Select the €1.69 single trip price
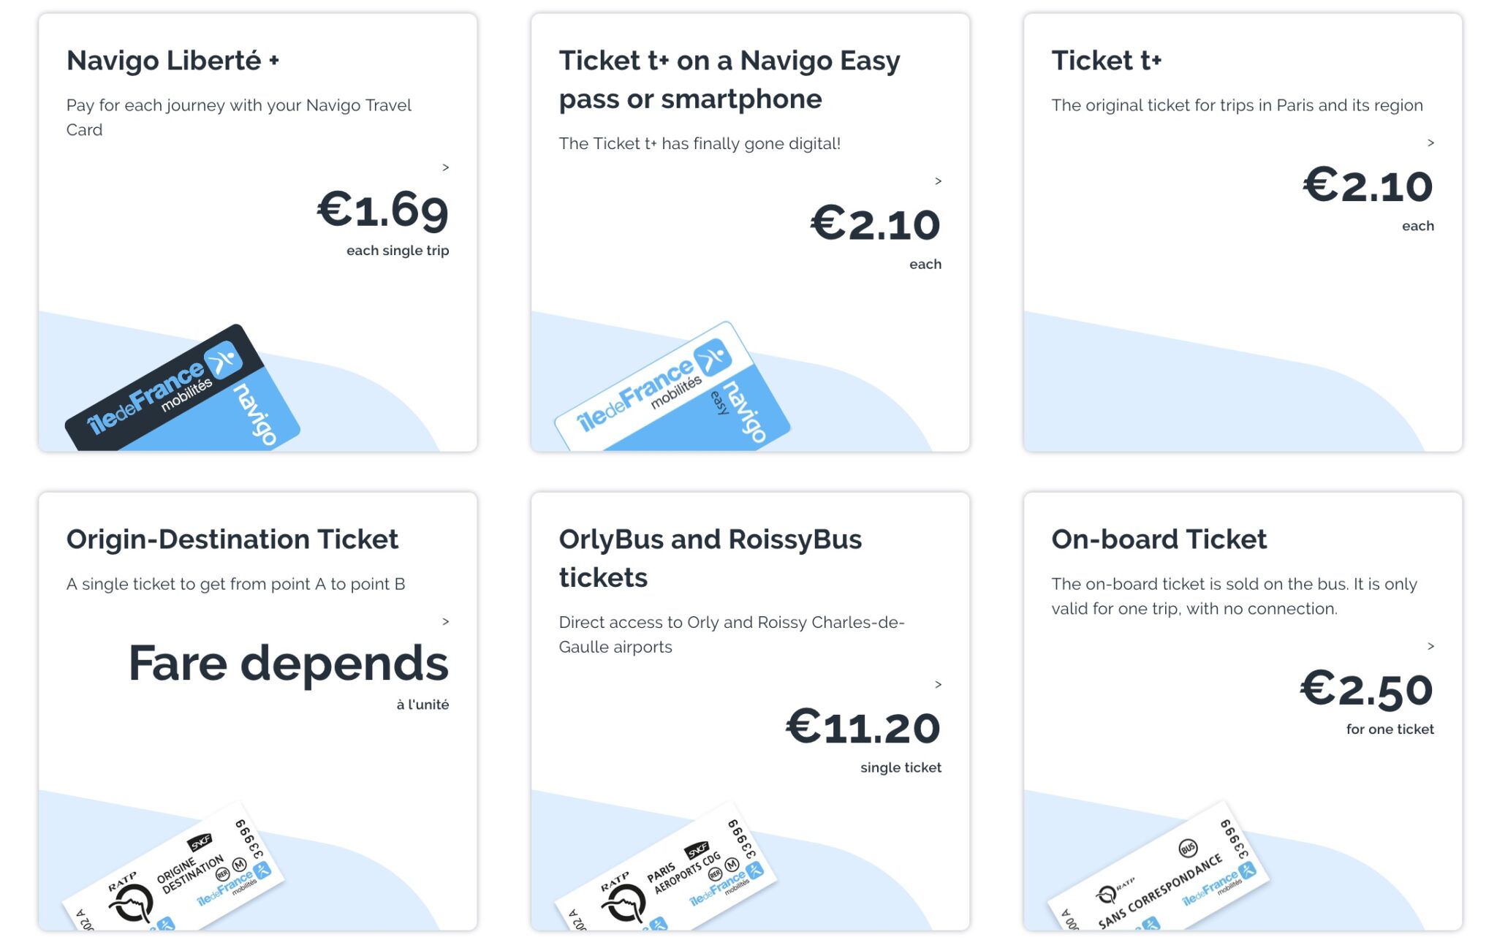 (x=383, y=211)
